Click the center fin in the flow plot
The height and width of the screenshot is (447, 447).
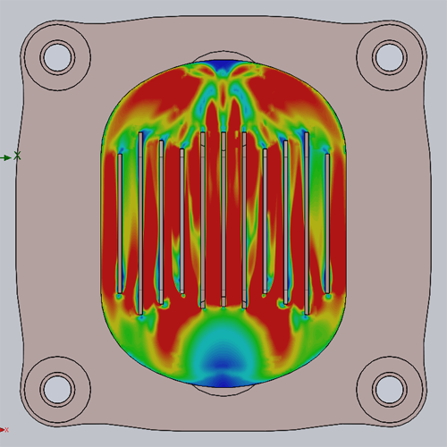223,219
